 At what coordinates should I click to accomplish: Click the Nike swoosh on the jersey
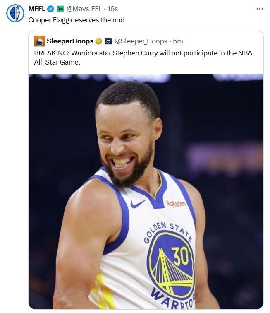138,204
